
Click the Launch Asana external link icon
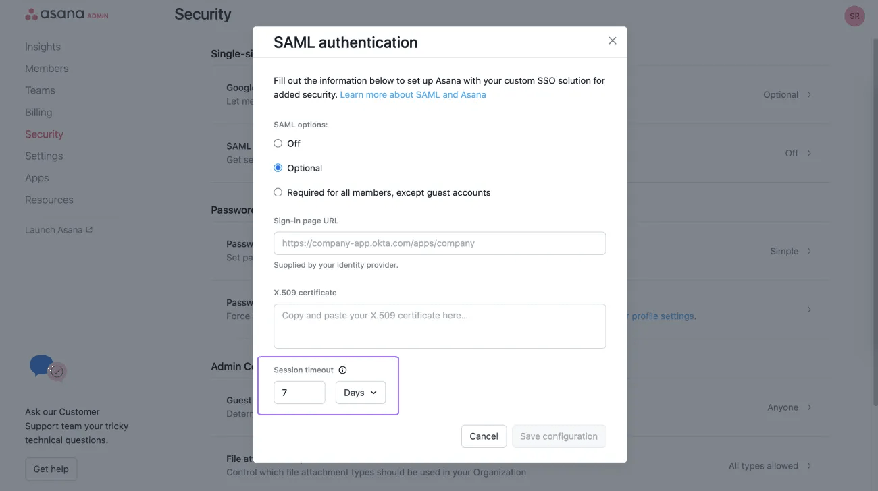click(x=88, y=229)
